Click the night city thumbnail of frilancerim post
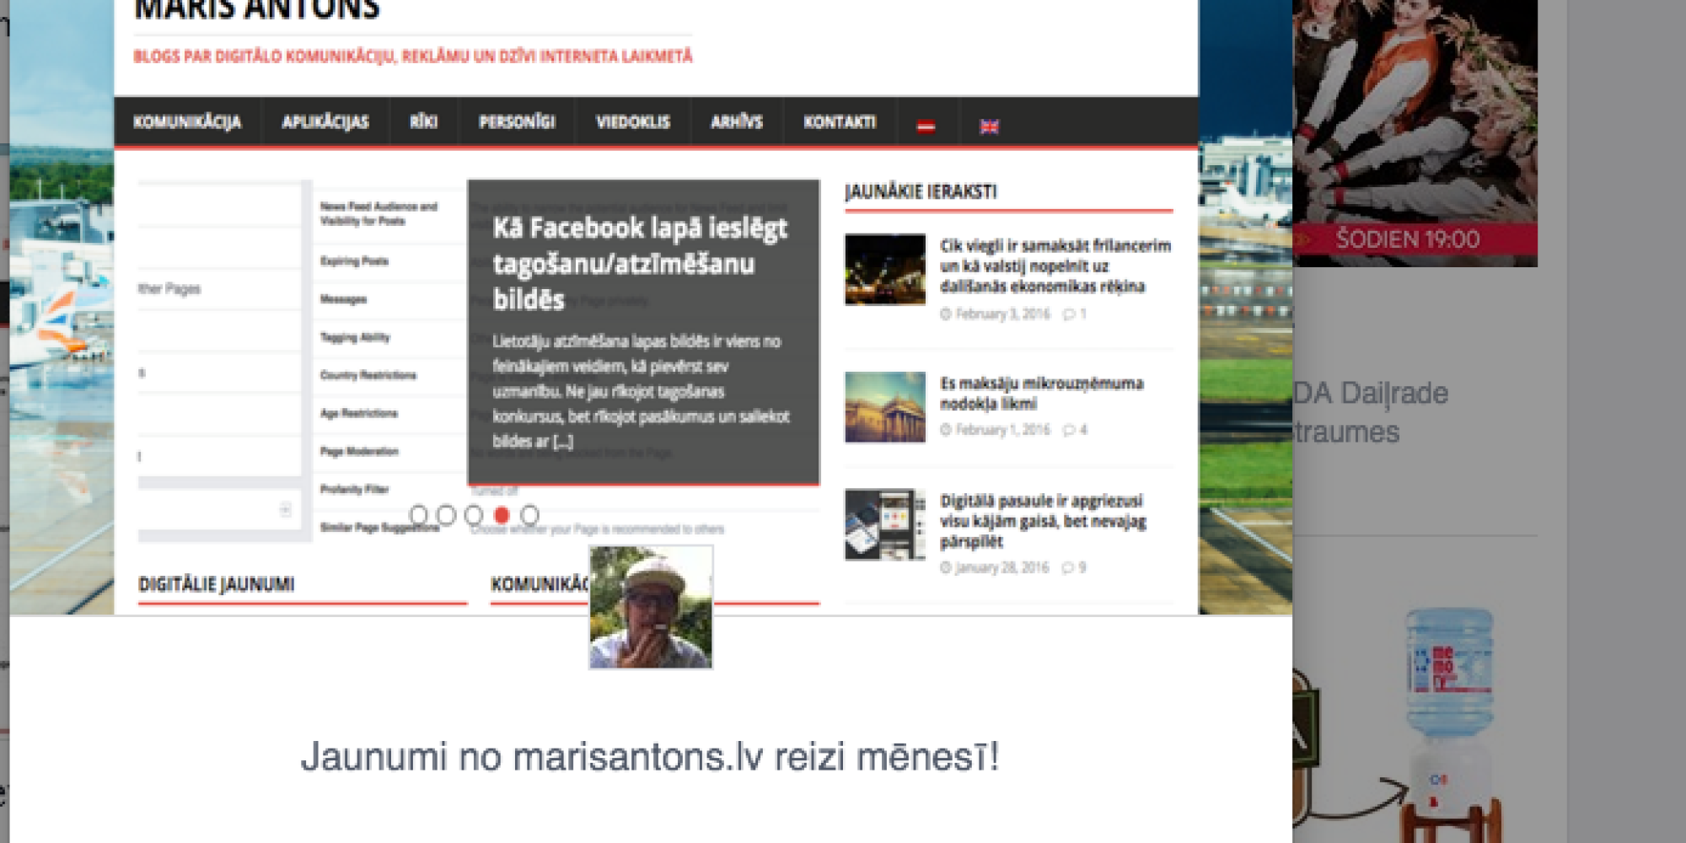1686x843 pixels. pos(885,270)
